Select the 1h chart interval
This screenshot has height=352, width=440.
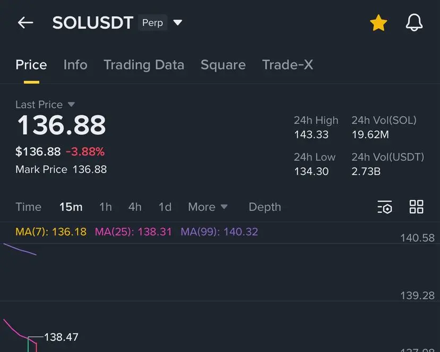click(106, 207)
